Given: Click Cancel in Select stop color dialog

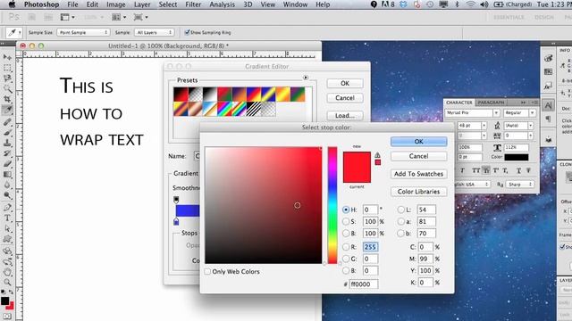Looking at the screenshot, I should [x=419, y=156].
